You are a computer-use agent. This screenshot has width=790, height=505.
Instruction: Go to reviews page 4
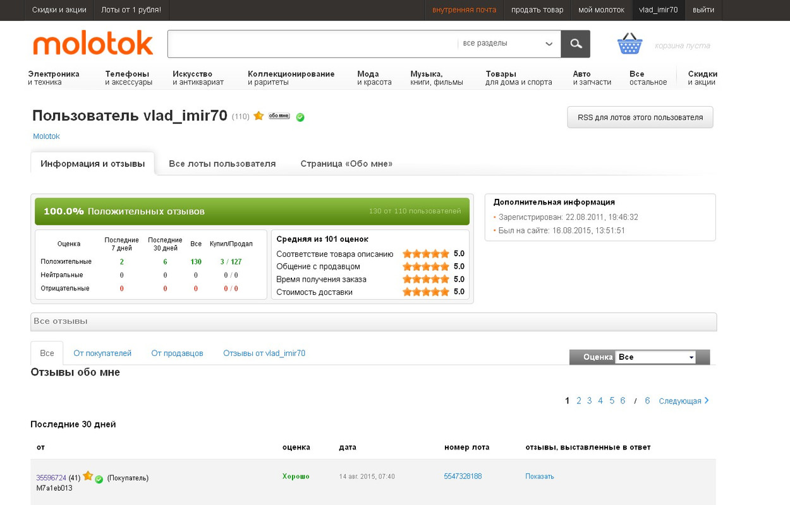[x=600, y=401]
